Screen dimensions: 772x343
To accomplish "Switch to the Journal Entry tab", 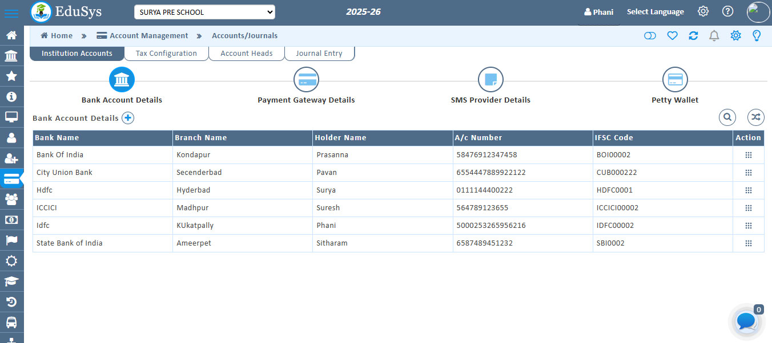I will 319,54.
